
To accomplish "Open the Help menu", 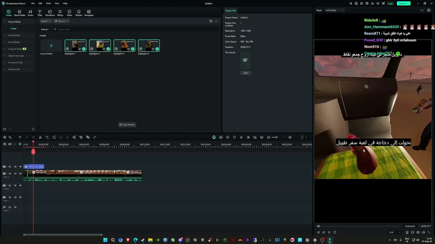I will click(65, 3).
